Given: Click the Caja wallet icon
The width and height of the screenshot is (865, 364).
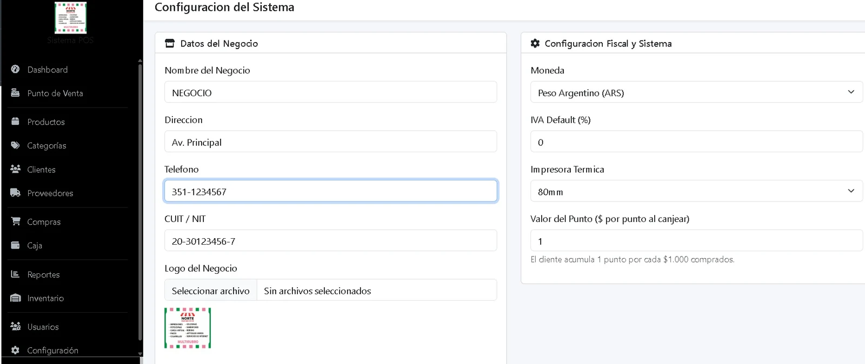Looking at the screenshot, I should 15,245.
